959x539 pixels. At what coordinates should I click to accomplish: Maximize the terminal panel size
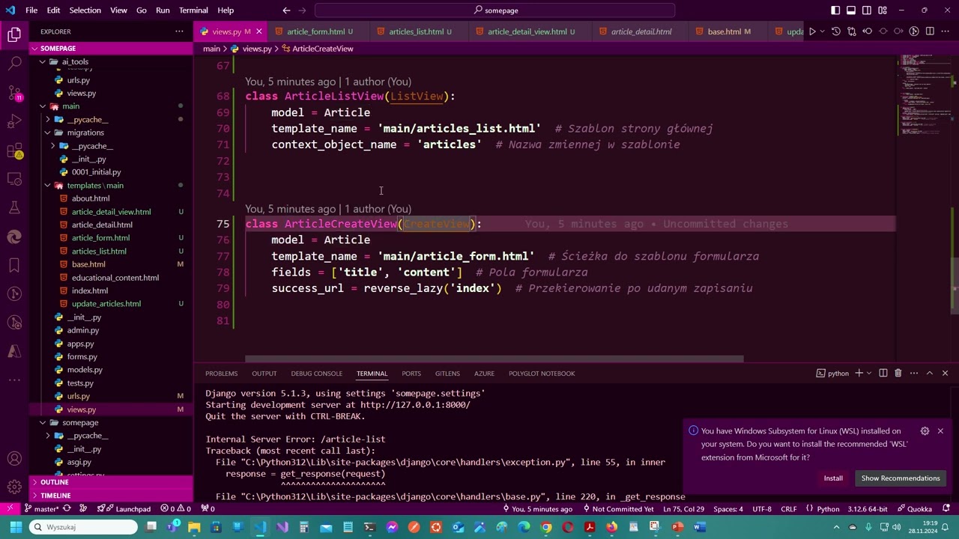pyautogui.click(x=930, y=373)
